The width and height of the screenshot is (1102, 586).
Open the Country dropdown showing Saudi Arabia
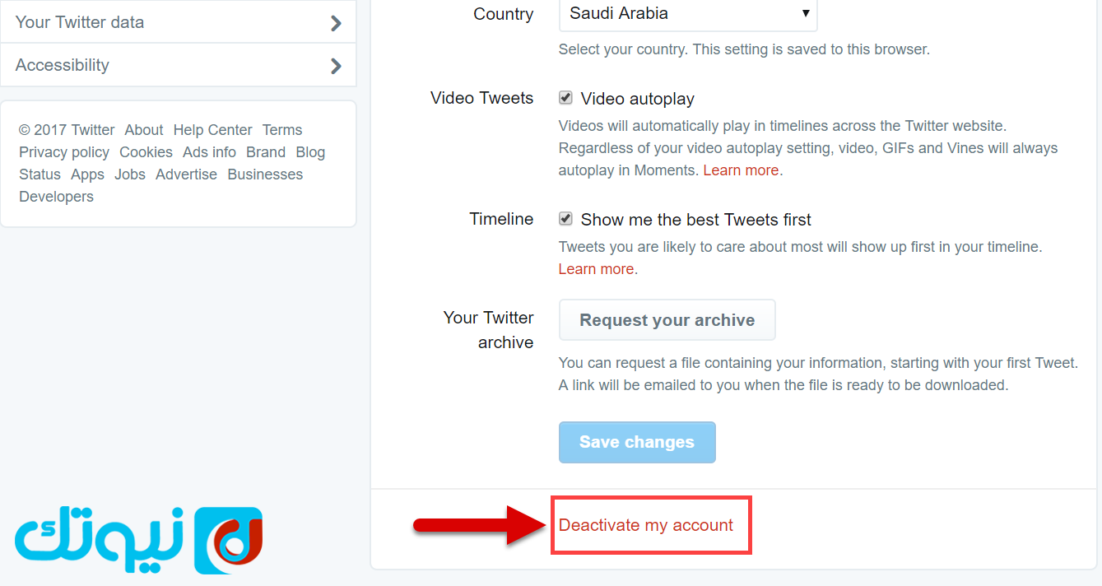688,14
